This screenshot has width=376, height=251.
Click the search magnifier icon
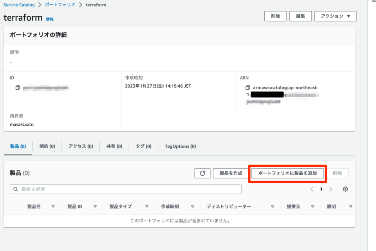[16, 189]
